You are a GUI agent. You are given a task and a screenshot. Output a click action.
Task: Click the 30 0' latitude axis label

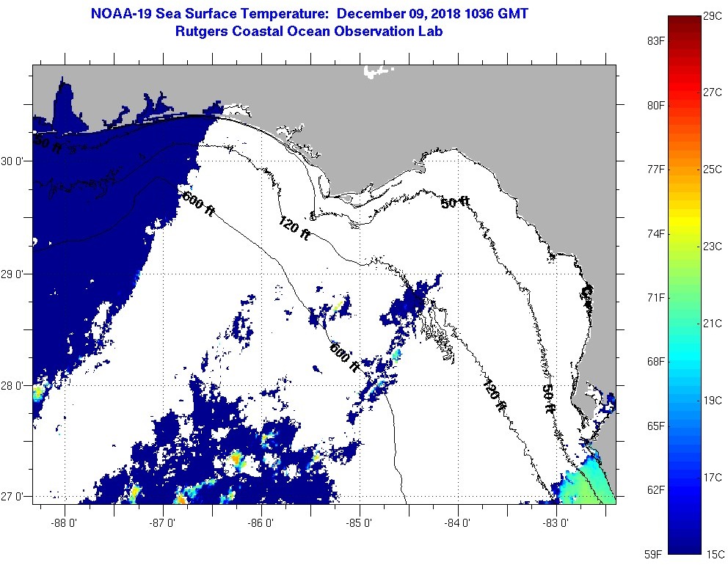point(12,161)
